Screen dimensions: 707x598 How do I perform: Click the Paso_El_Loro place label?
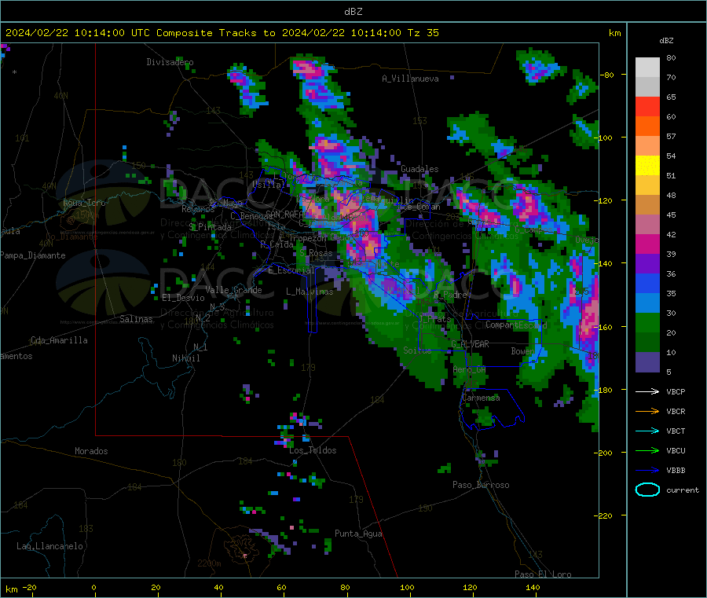[x=543, y=574]
